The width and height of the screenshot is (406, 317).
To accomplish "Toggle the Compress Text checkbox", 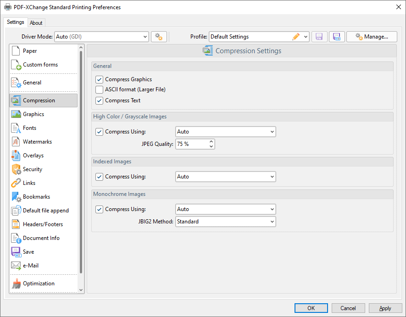I will (99, 100).
